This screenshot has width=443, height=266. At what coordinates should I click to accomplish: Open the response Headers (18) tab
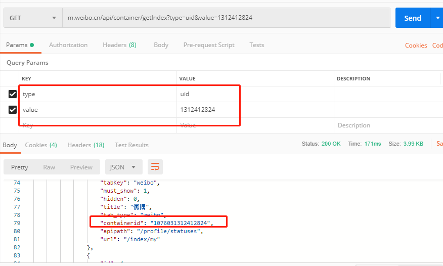[x=85, y=145]
